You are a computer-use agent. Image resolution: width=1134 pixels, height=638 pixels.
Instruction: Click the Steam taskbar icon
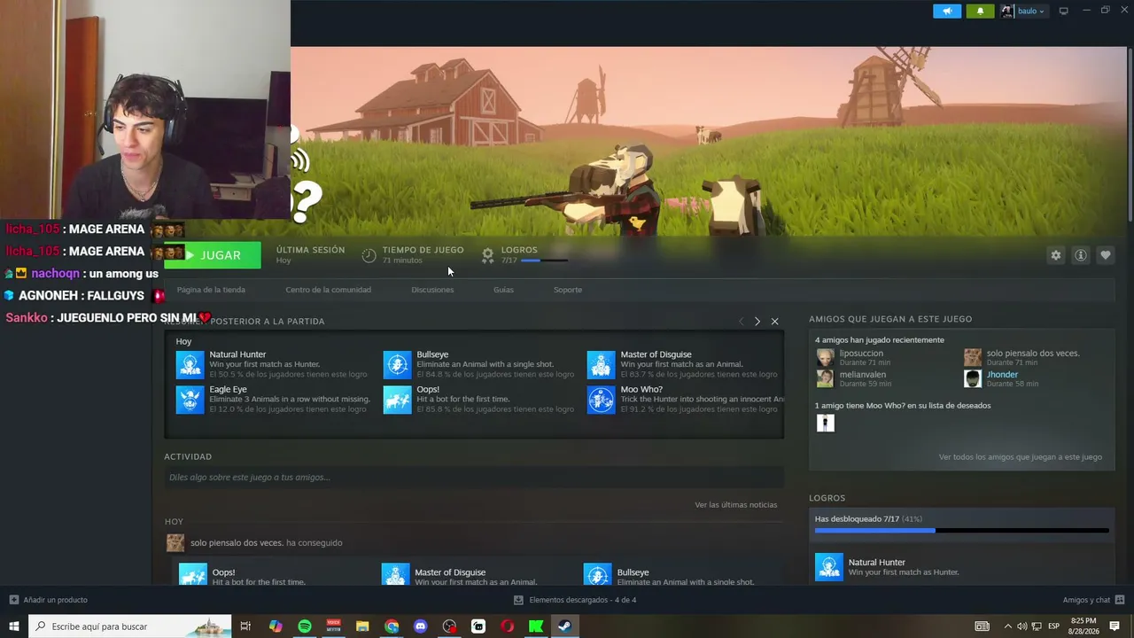(x=564, y=626)
